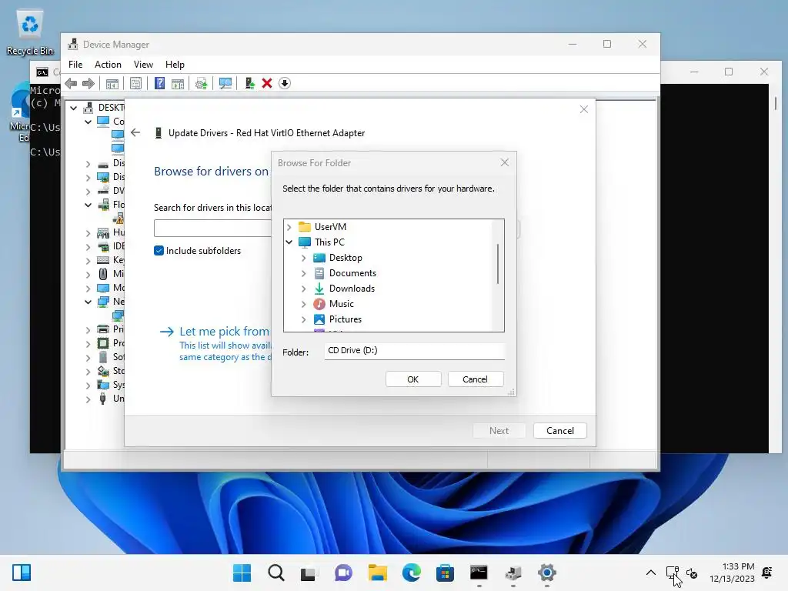Open File Explorer from the taskbar
This screenshot has width=788, height=591.
point(377,573)
